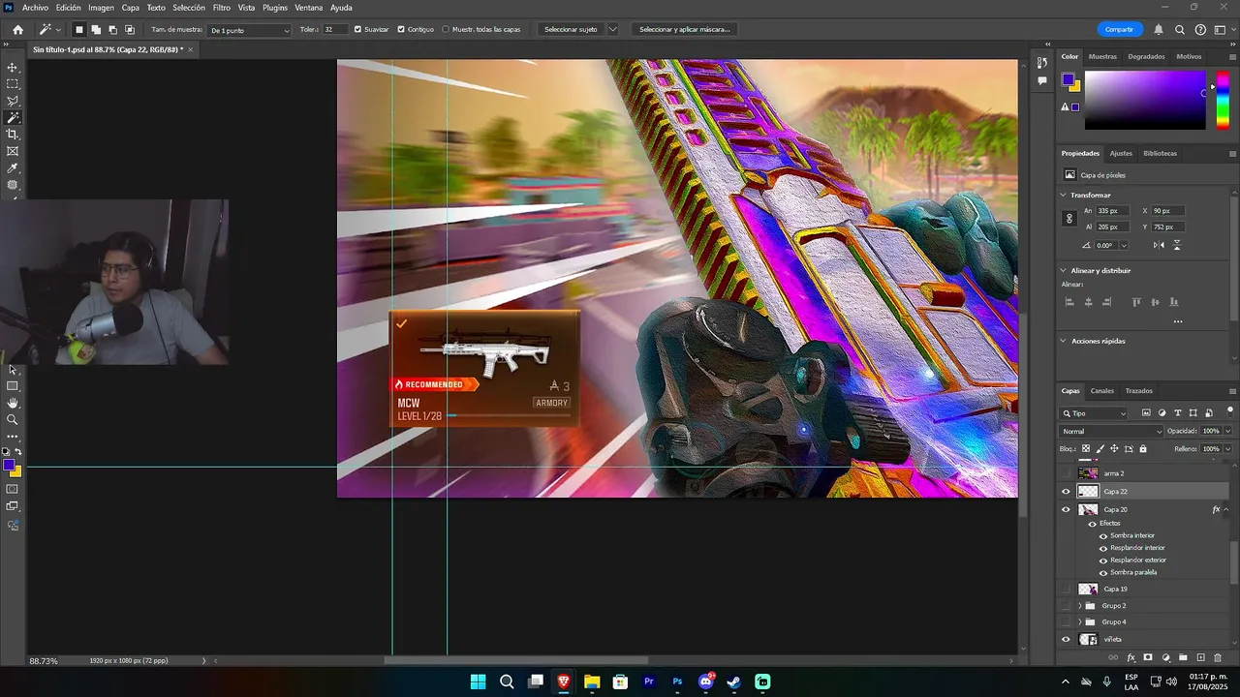The height and width of the screenshot is (697, 1240).
Task: Select the Eyedropper tool
Action: point(13,168)
